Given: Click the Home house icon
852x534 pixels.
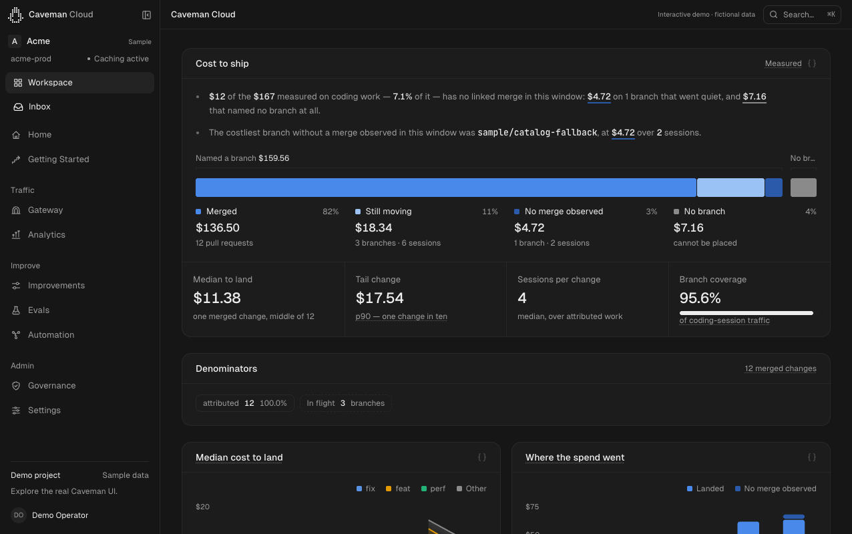Looking at the screenshot, I should point(16,135).
